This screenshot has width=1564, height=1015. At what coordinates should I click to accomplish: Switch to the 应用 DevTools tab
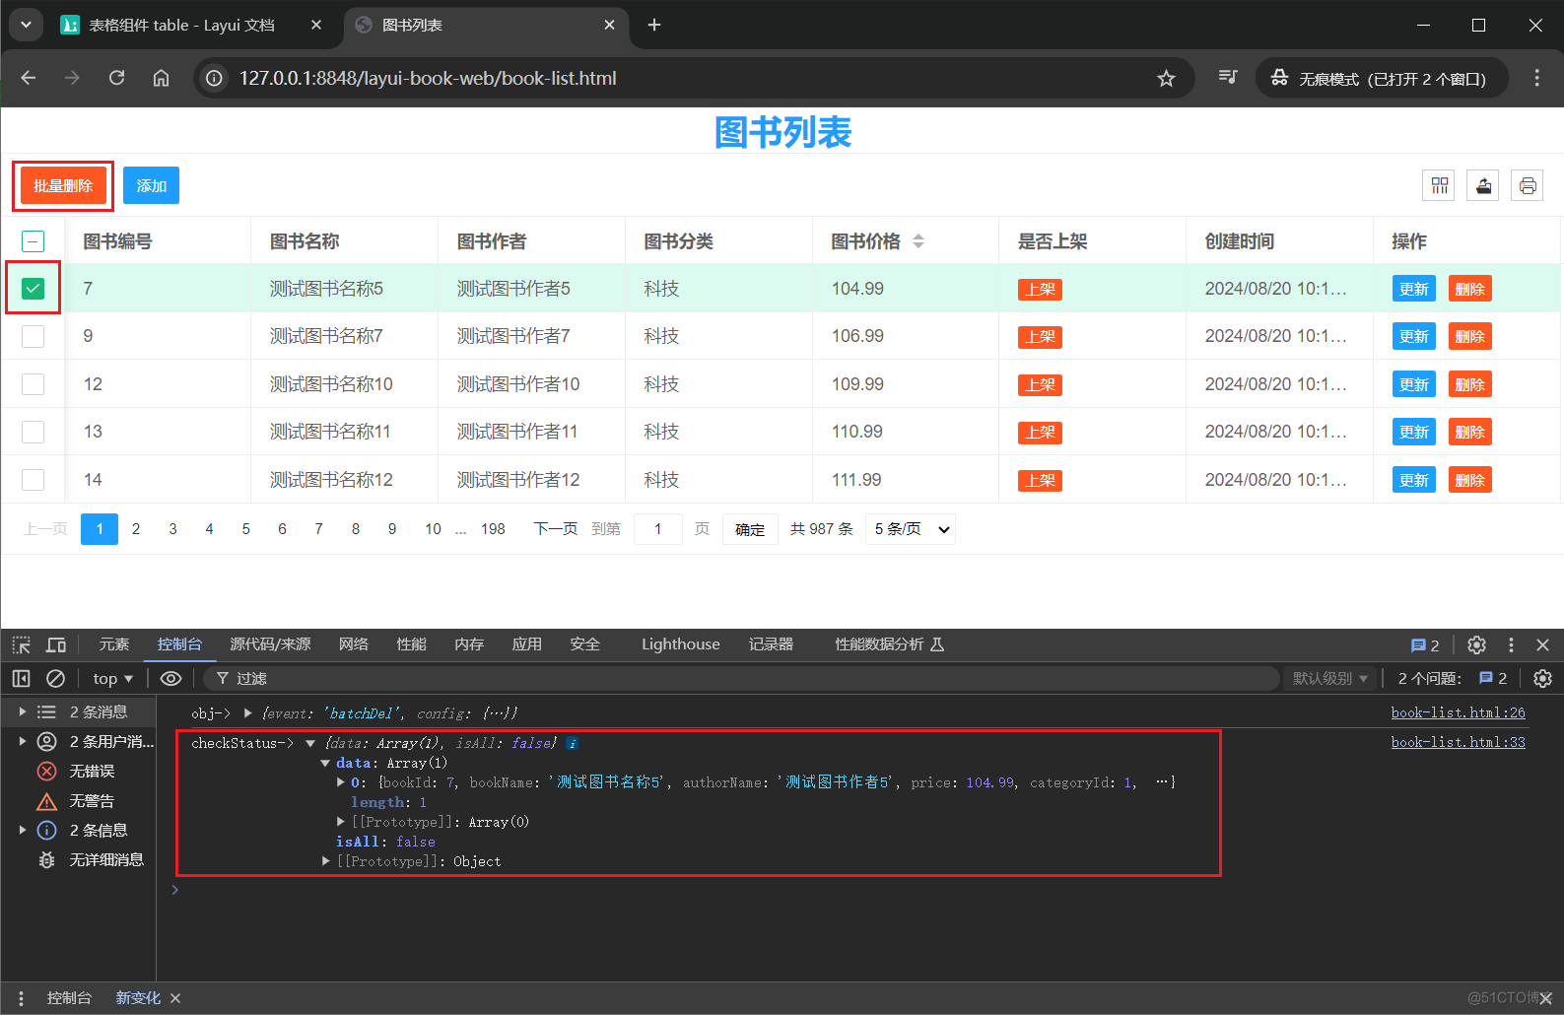click(x=527, y=644)
